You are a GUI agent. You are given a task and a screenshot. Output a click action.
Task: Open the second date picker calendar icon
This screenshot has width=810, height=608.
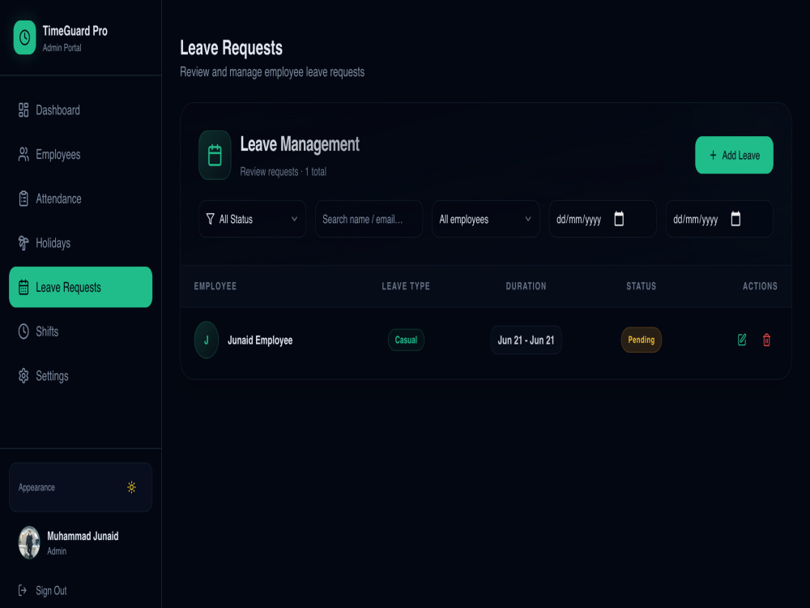pos(735,219)
